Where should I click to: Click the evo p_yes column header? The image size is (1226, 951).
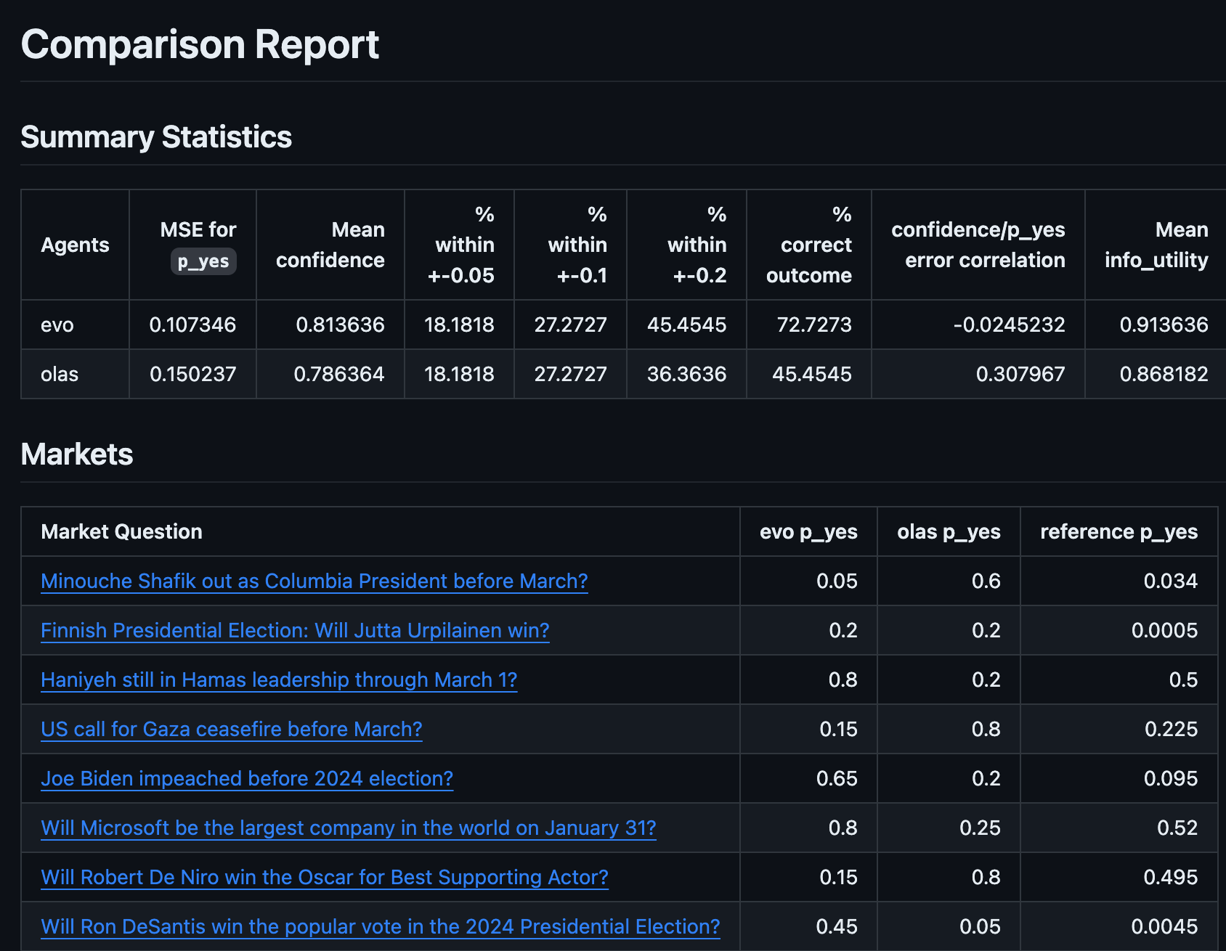pyautogui.click(x=808, y=531)
